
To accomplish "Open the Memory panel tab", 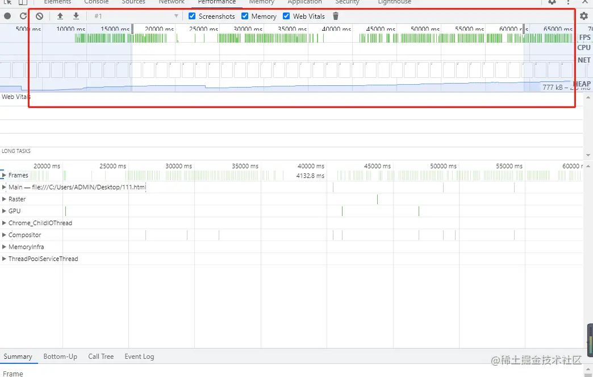I will (x=262, y=2).
